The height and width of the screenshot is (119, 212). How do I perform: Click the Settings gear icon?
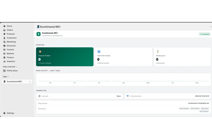4,113
